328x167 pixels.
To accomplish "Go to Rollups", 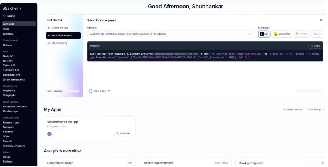I will point(7,45).
